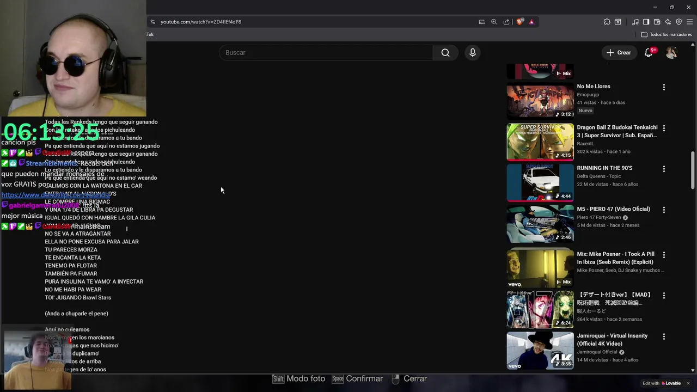Open Mike Posner mix thumbnail

click(540, 268)
